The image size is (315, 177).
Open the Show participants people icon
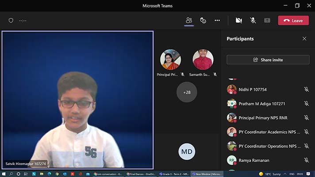click(189, 20)
